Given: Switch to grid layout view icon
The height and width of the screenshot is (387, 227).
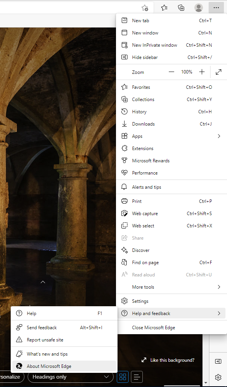Looking at the screenshot, I should click(122, 377).
